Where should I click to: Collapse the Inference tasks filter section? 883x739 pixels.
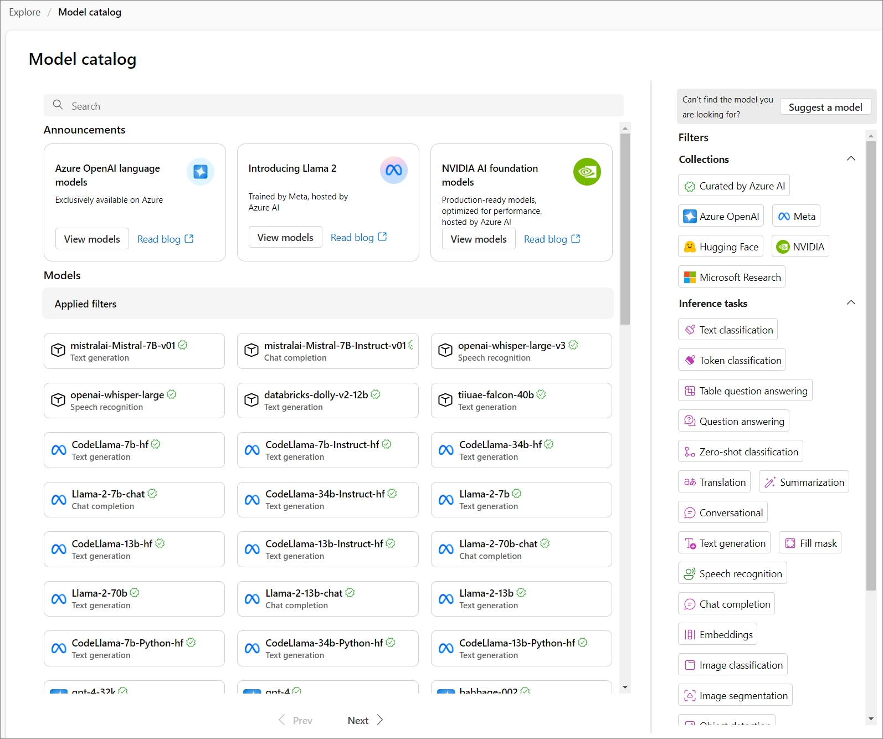click(x=851, y=303)
